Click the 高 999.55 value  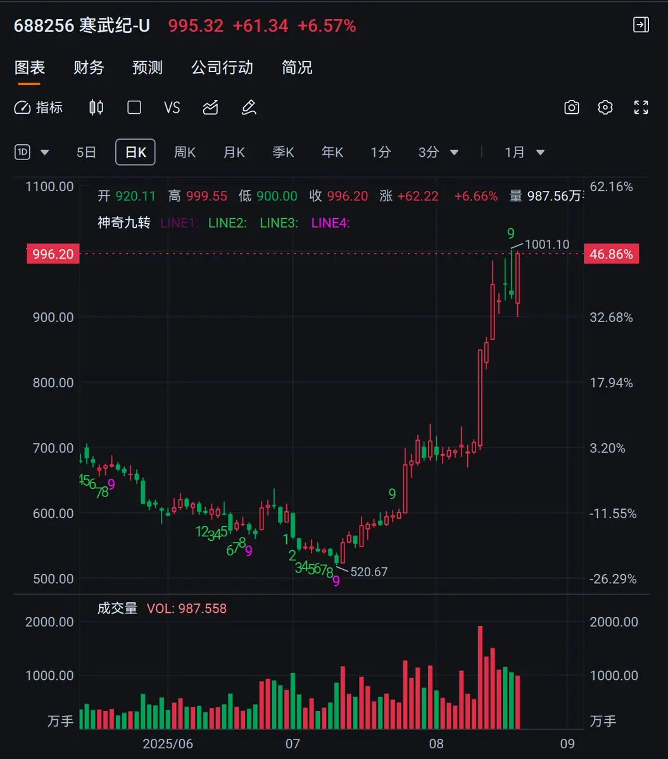(x=198, y=196)
